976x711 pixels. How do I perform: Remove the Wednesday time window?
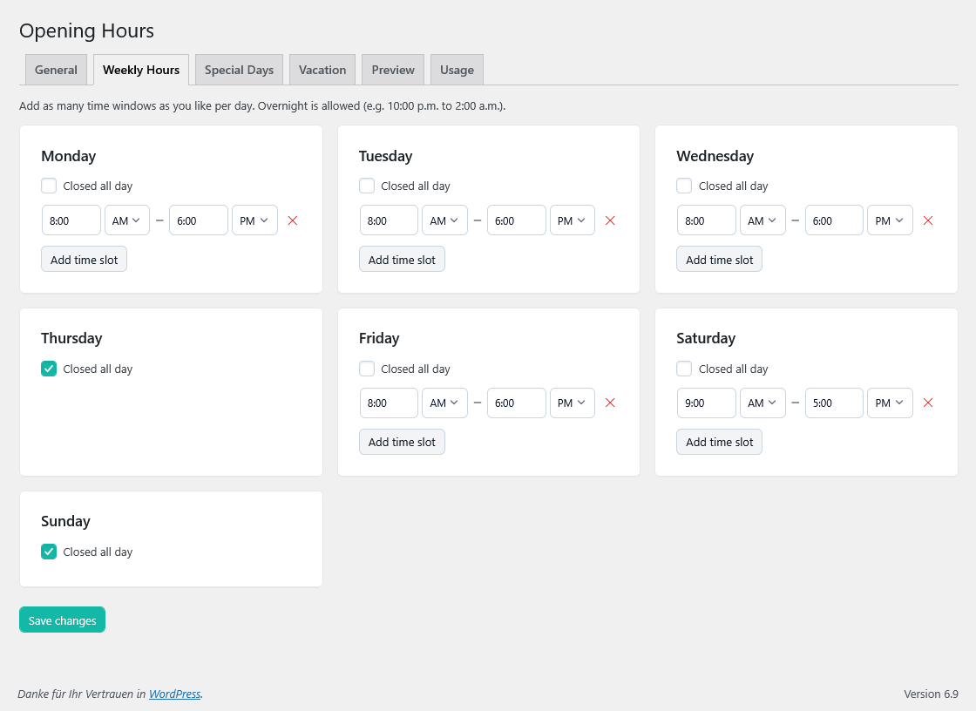[928, 220]
